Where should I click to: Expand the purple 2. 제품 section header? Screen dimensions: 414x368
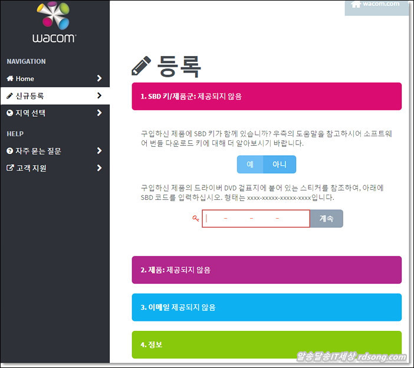(267, 270)
